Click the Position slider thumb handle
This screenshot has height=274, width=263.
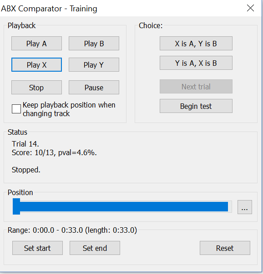16,206
